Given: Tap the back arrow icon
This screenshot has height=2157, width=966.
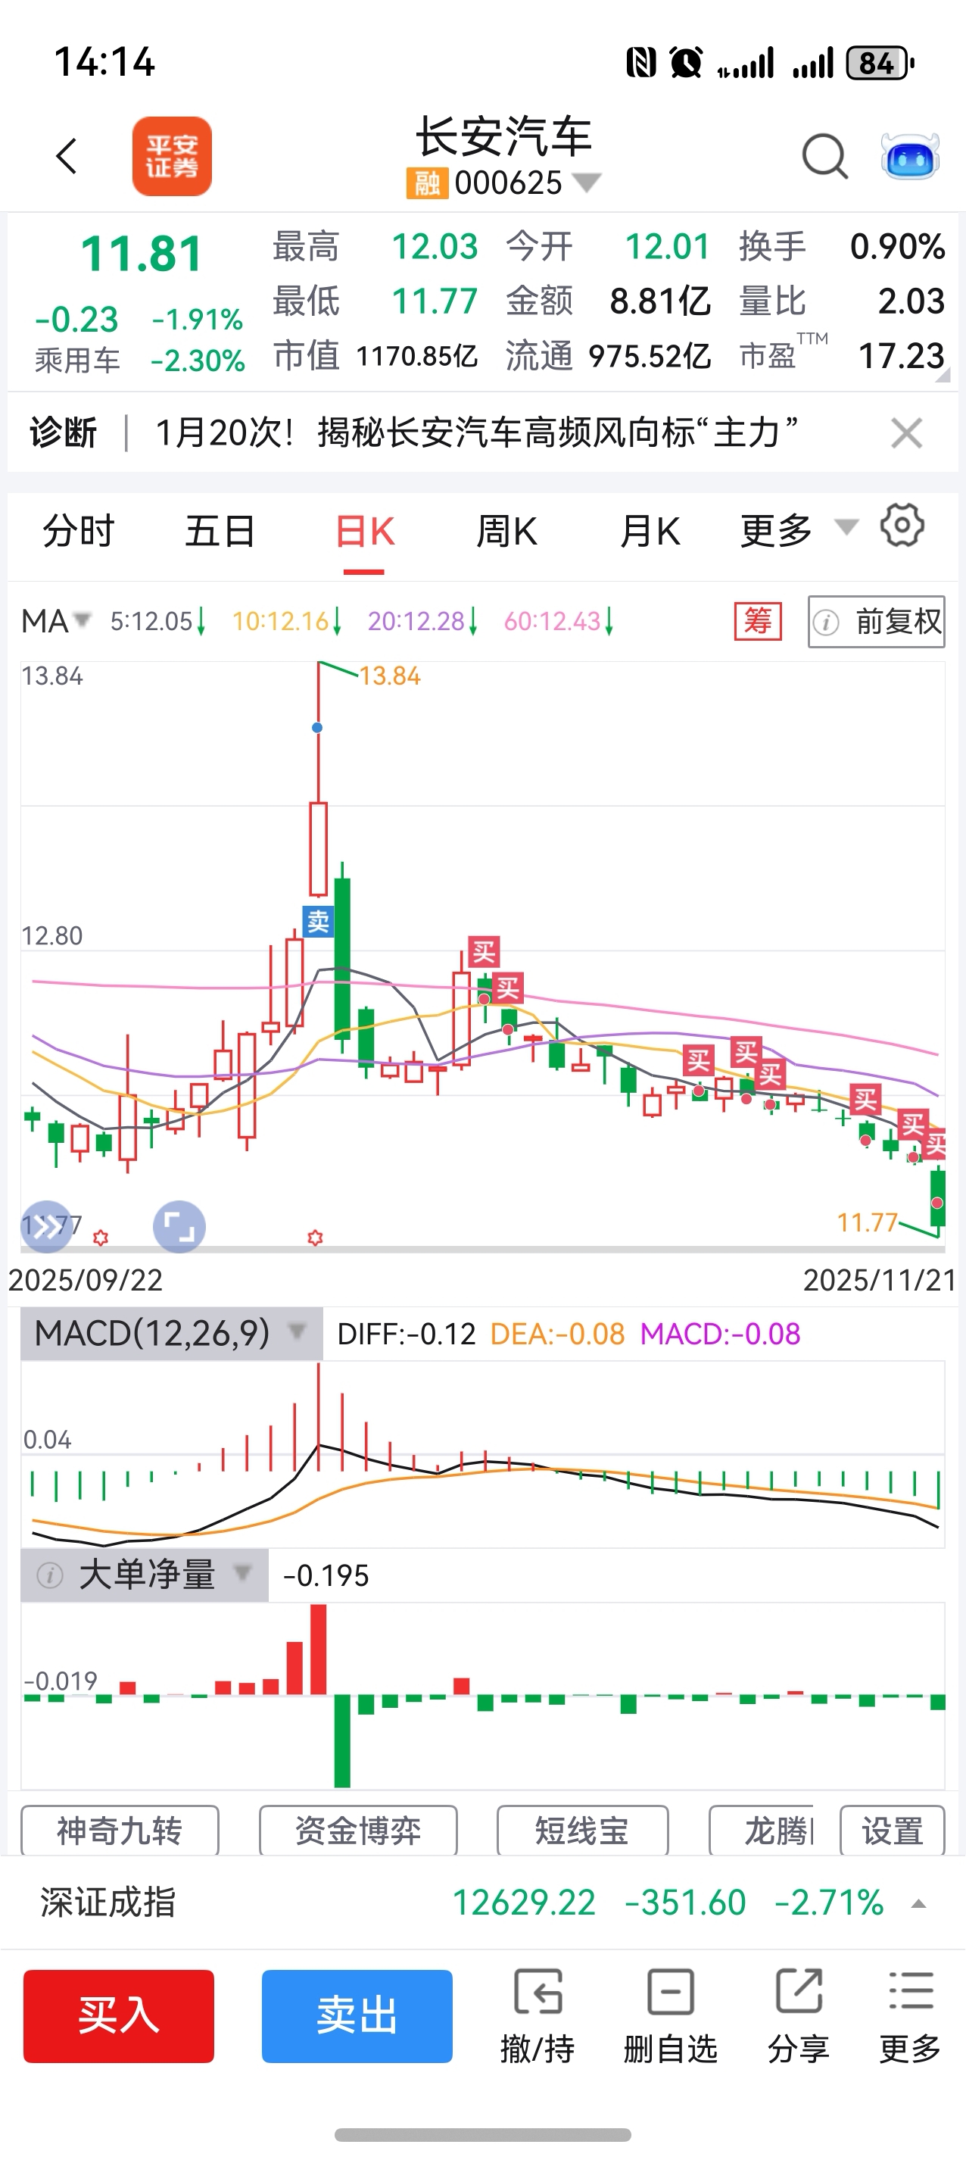Looking at the screenshot, I should 66,157.
